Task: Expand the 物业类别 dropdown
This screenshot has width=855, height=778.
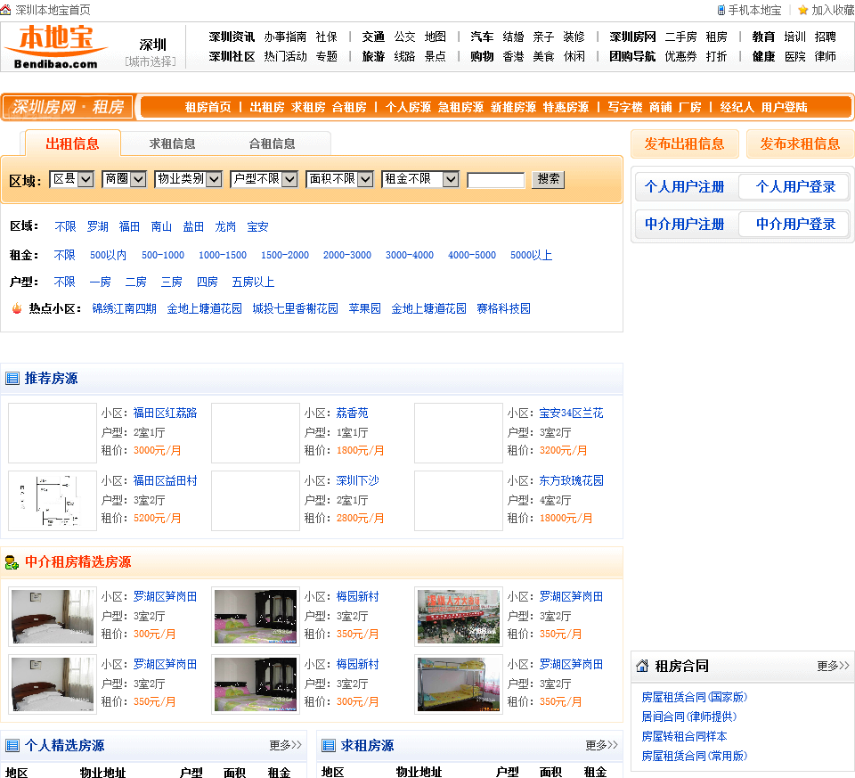Action: [188, 179]
